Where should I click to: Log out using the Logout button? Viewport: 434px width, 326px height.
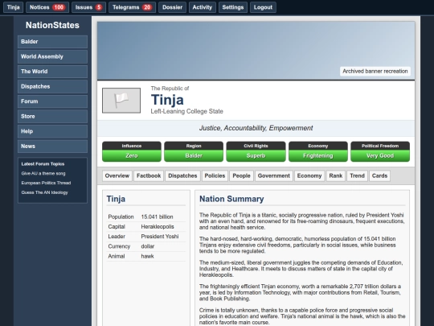click(263, 7)
